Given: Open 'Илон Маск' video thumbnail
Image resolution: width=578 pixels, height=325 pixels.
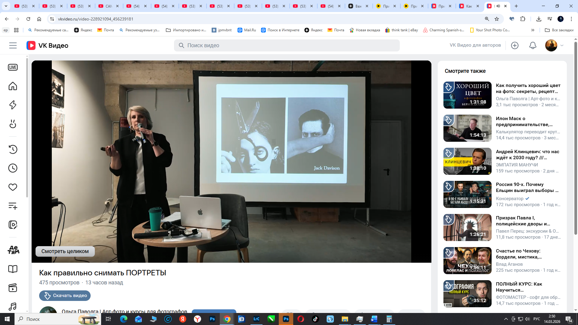Looking at the screenshot, I should (x=467, y=128).
